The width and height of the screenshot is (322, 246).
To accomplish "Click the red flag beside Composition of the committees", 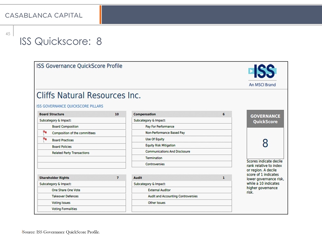I will tap(45, 133).
